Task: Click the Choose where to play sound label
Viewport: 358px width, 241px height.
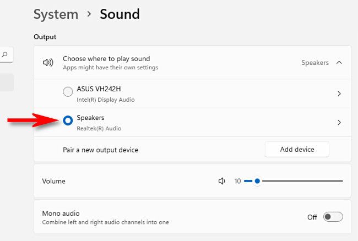Action: pos(106,58)
